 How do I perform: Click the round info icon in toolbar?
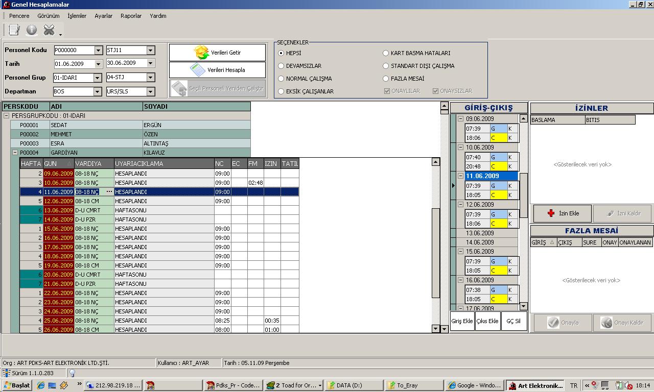pyautogui.click(x=32, y=30)
